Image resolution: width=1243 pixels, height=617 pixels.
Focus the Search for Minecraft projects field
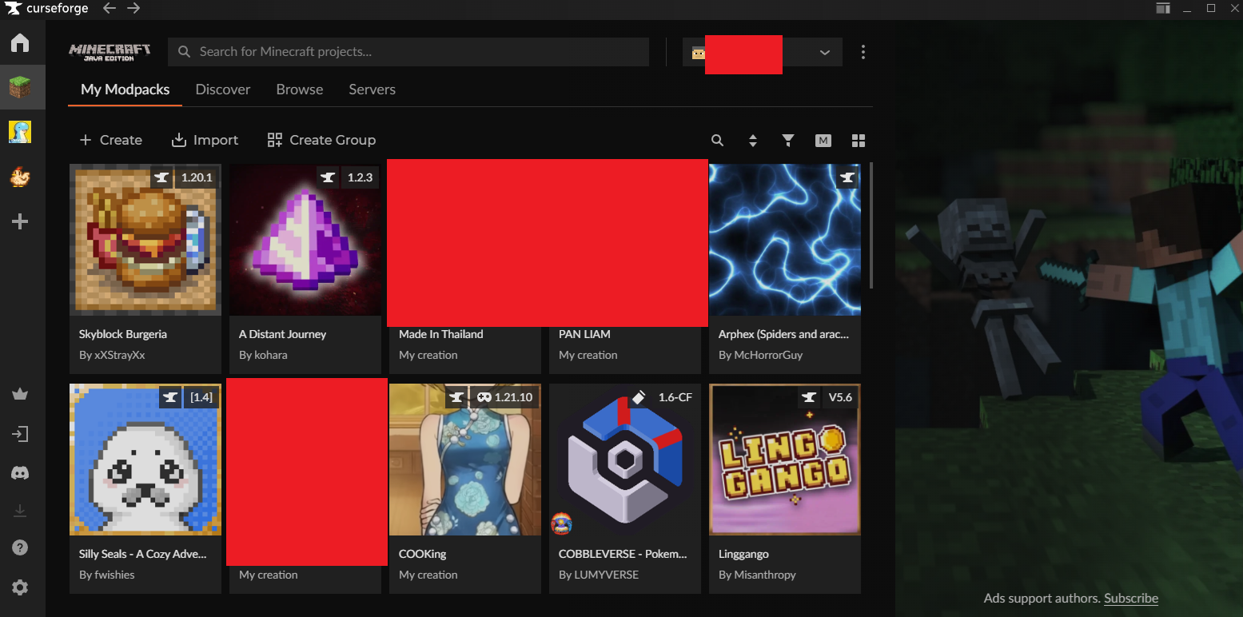click(408, 52)
